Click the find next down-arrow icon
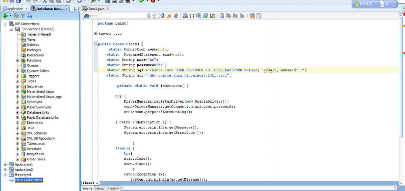 tap(149, 16)
